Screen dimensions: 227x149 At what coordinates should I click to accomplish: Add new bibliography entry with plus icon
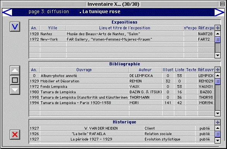pyautogui.click(x=218, y=70)
